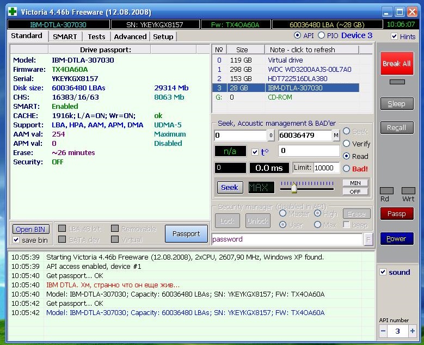Increase API number with plus button

point(413,331)
